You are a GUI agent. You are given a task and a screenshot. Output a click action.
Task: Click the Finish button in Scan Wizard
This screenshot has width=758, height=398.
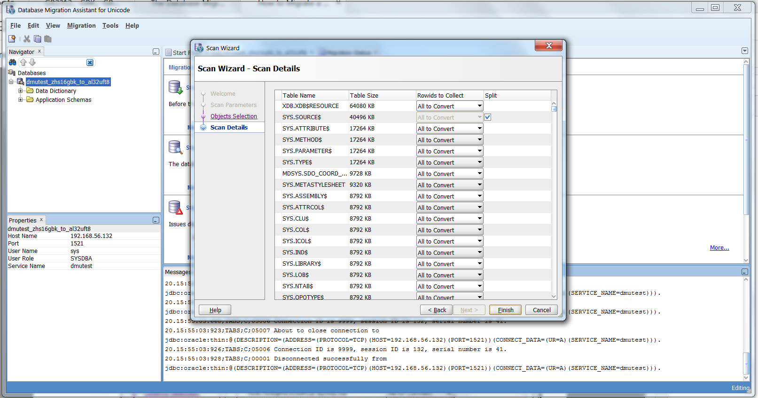pyautogui.click(x=506, y=310)
